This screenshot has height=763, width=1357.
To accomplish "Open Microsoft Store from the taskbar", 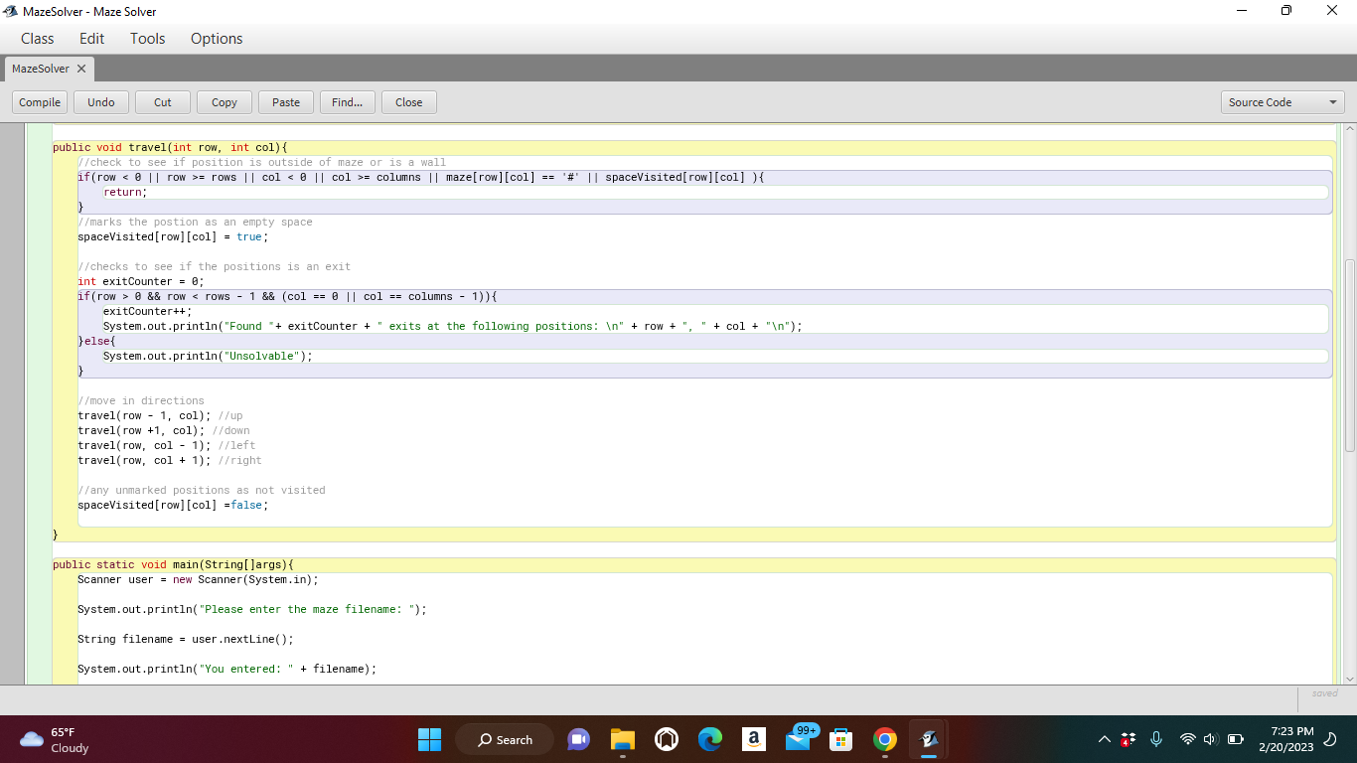I will [840, 739].
